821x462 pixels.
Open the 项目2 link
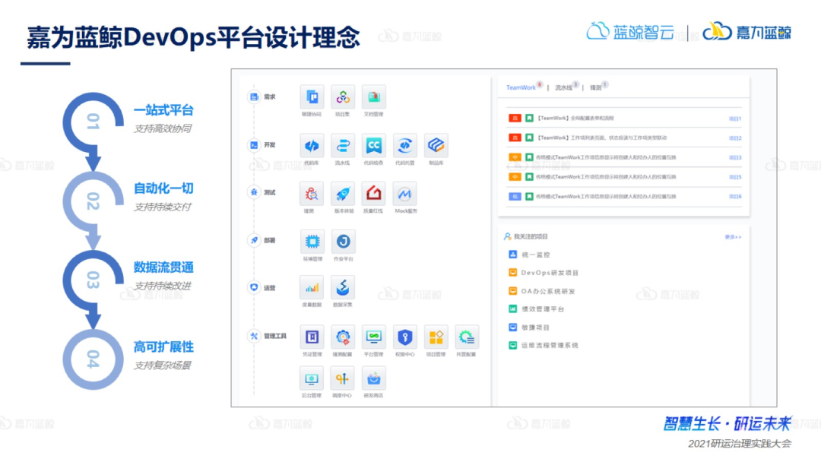734,138
